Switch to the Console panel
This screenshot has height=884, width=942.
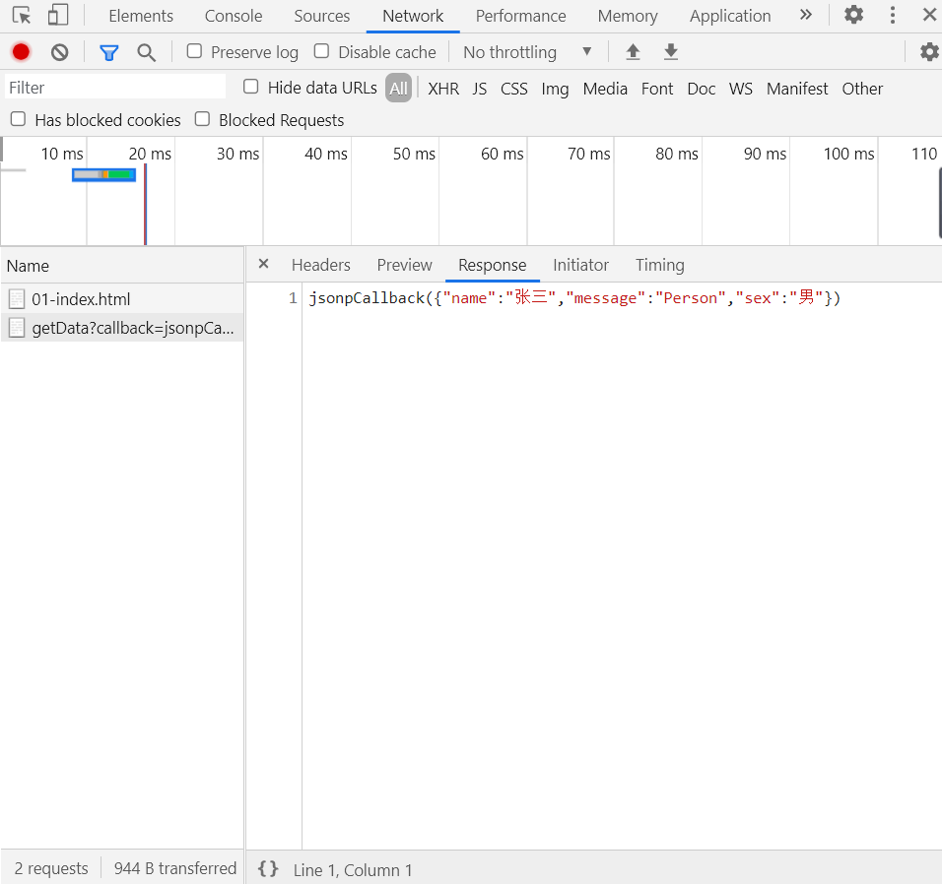tap(233, 16)
